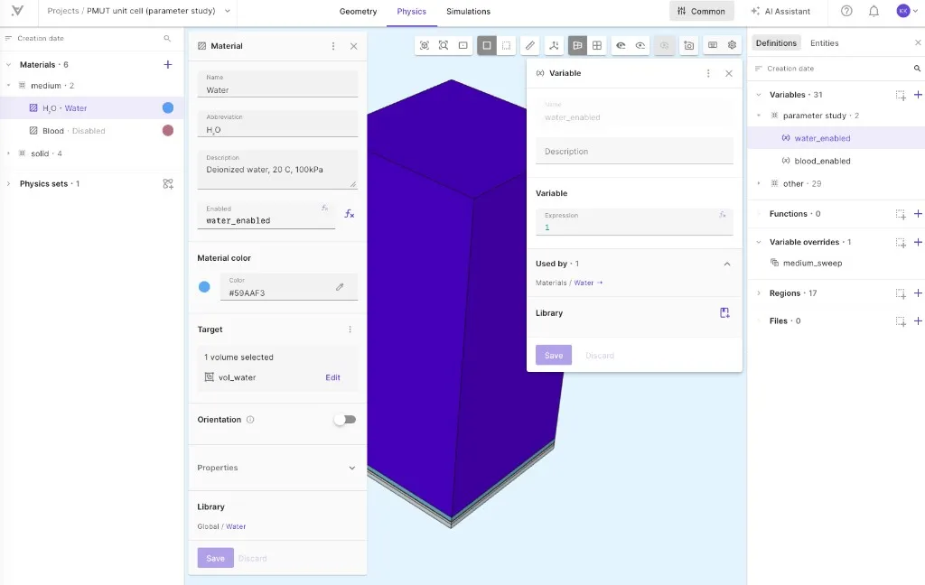The width and height of the screenshot is (925, 585).
Task: Click the blue material color swatch
Action: coord(204,287)
